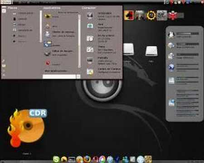This screenshot has height=163, width=204.
Task: Open the gold gear-ringed game icon
Action: tap(151, 15)
